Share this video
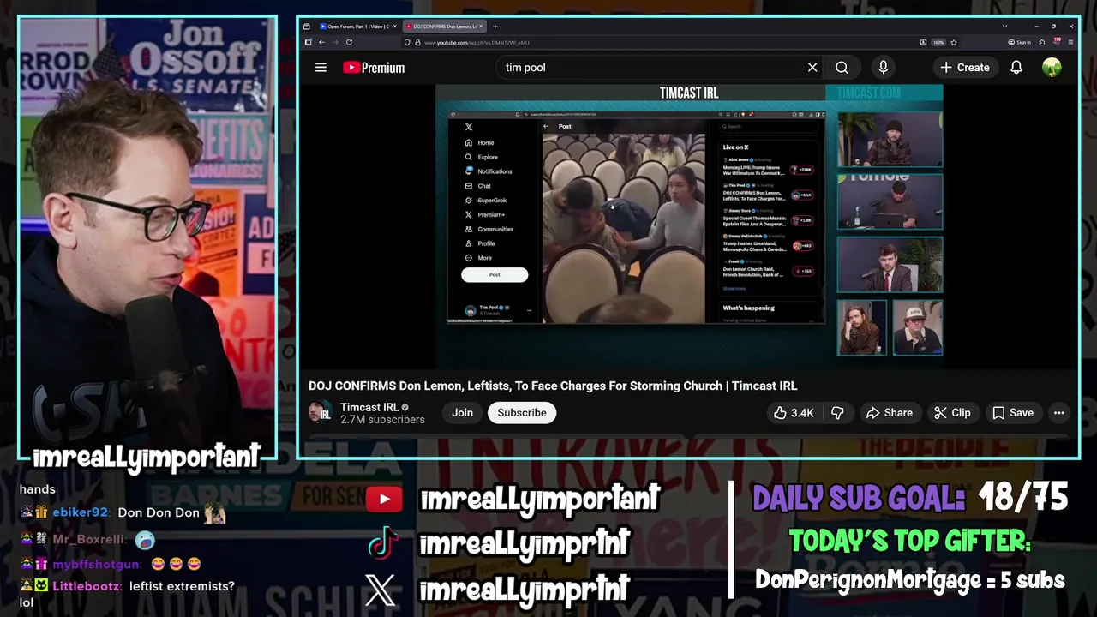The width and height of the screenshot is (1097, 617). tap(890, 413)
